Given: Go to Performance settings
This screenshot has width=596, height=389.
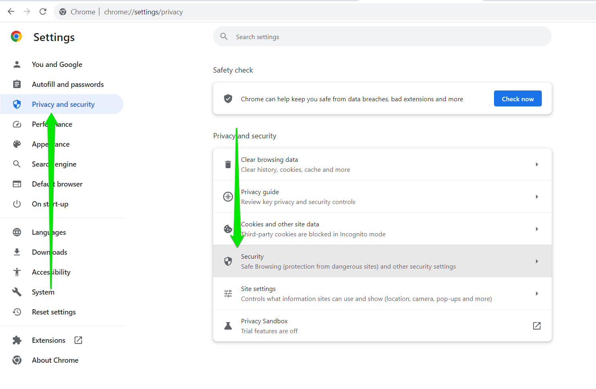Looking at the screenshot, I should pyautogui.click(x=52, y=124).
